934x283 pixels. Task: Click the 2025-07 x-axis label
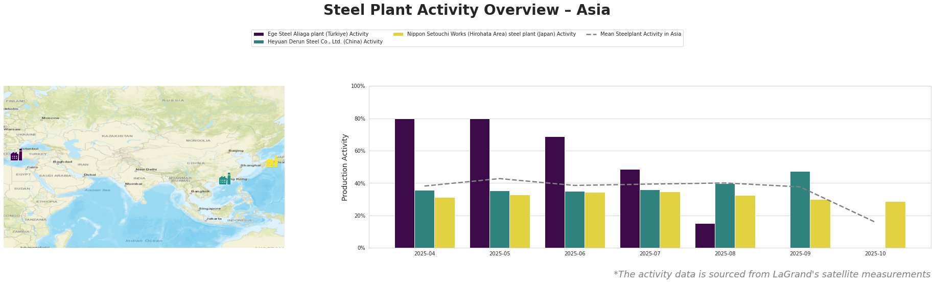(x=650, y=253)
